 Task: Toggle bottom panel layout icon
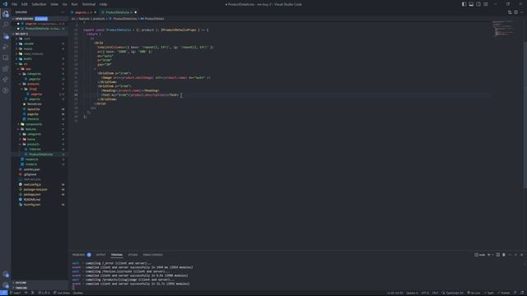471,4
